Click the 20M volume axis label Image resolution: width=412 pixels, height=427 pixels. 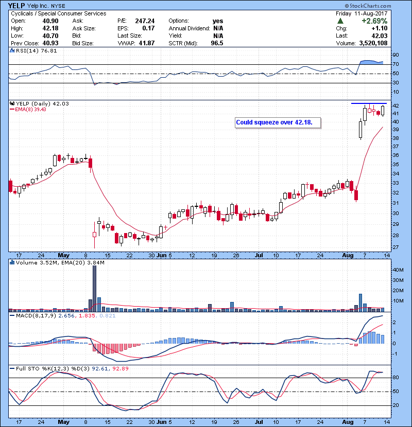click(x=398, y=291)
